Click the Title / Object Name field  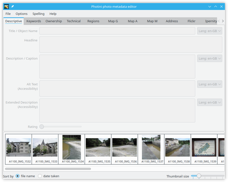[x=117, y=31]
